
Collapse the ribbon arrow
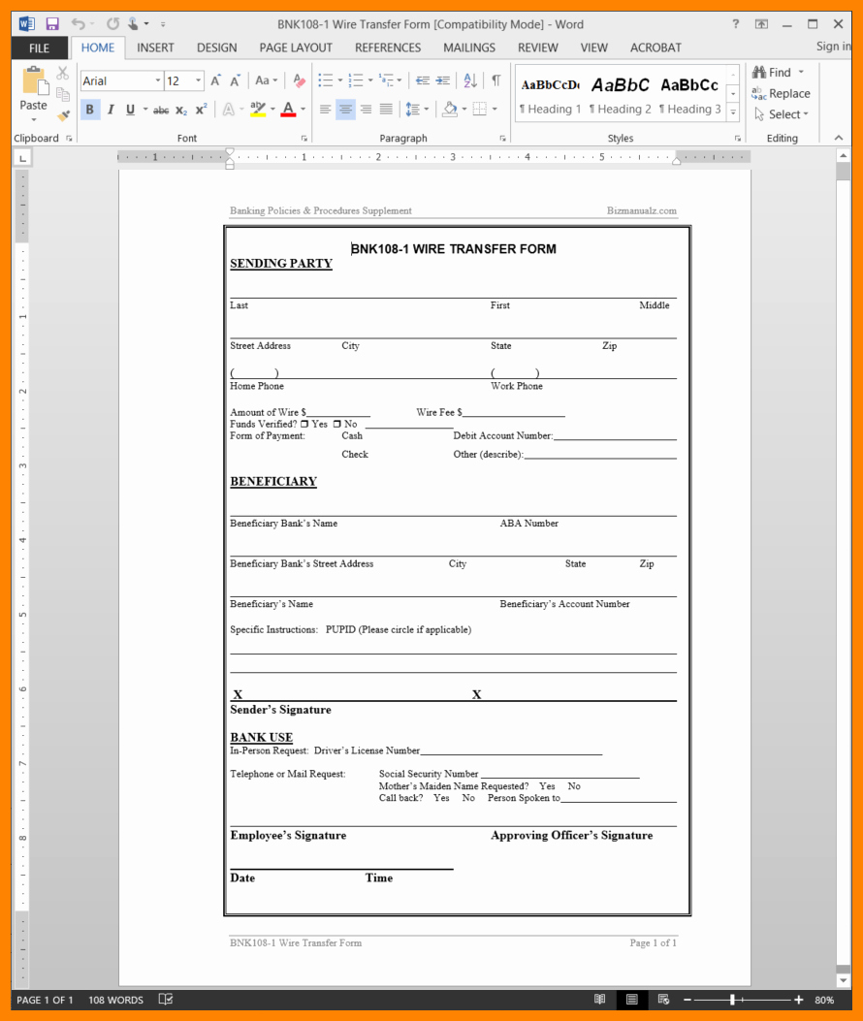839,138
